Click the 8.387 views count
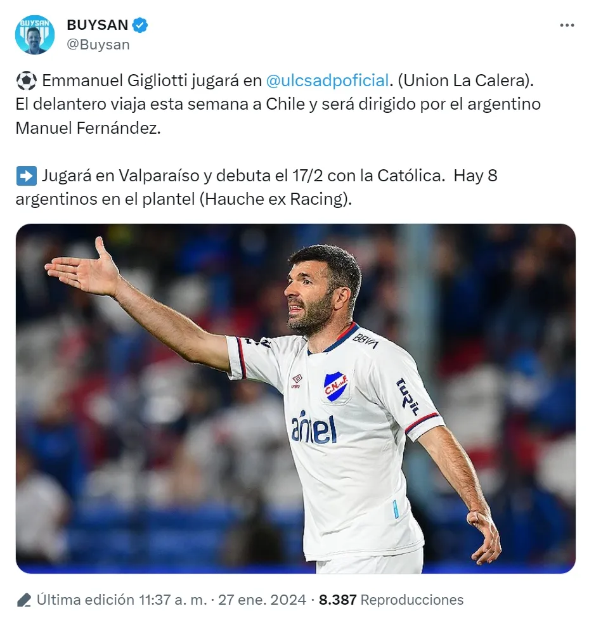This screenshot has width=589, height=625. point(337,600)
